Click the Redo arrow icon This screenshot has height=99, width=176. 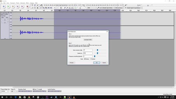pos(57,8)
